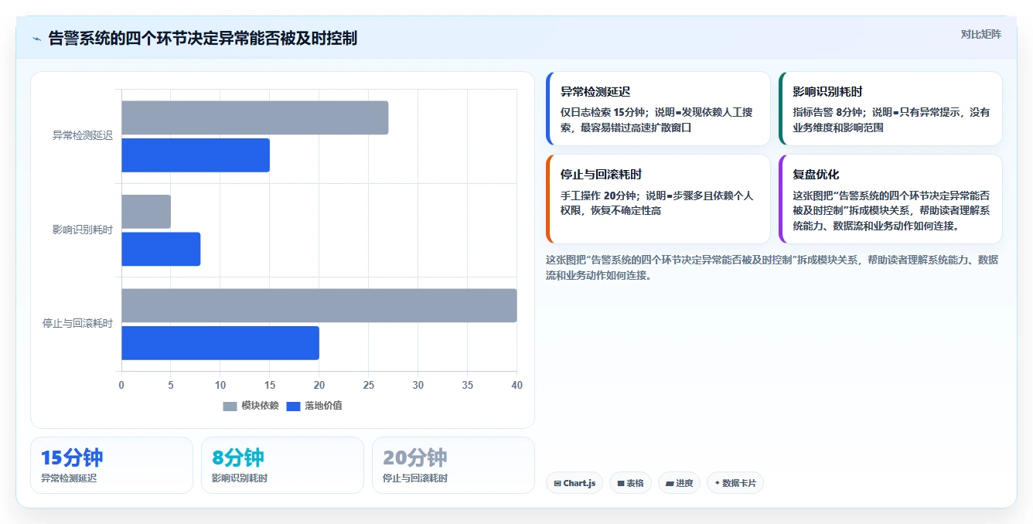This screenshot has height=524, width=1033.
Task: Click the square icon in 表格 chip
Action: [x=621, y=484]
